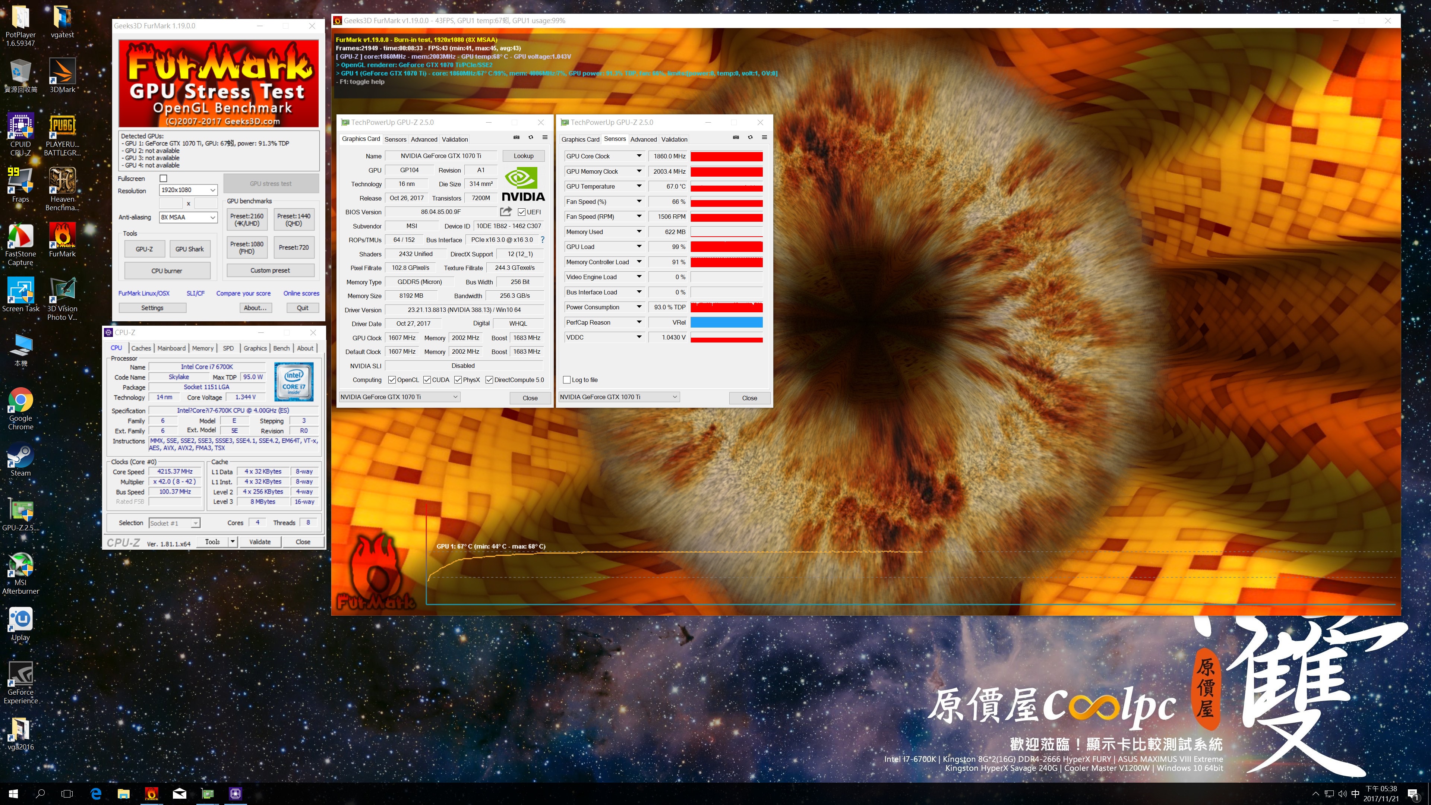Image resolution: width=1431 pixels, height=805 pixels.
Task: Launch the Uplay desktop shortcut
Action: (20, 624)
